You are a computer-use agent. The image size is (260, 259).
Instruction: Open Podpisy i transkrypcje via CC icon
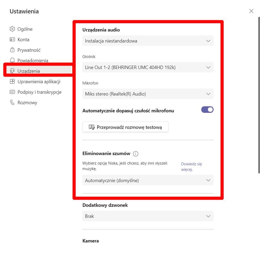pyautogui.click(x=12, y=92)
